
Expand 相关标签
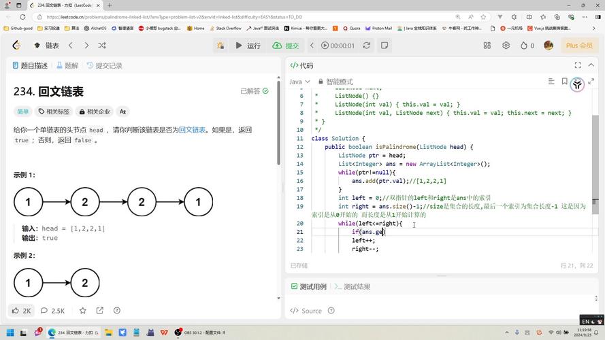(x=54, y=112)
